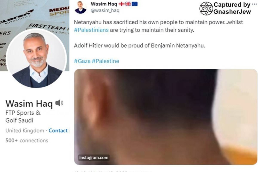The height and width of the screenshot is (172, 258).
Task: Click the instagram.com source label
Action: tap(94, 158)
